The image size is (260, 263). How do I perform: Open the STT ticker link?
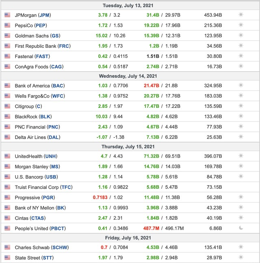pyautogui.click(x=48, y=258)
